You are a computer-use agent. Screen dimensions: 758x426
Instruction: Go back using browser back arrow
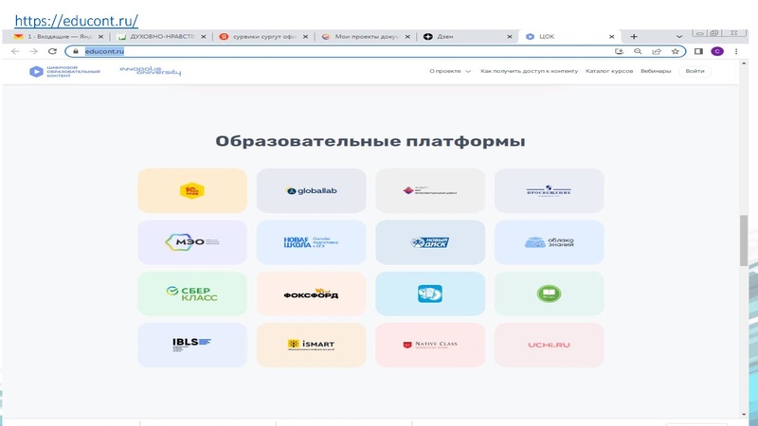(x=15, y=51)
